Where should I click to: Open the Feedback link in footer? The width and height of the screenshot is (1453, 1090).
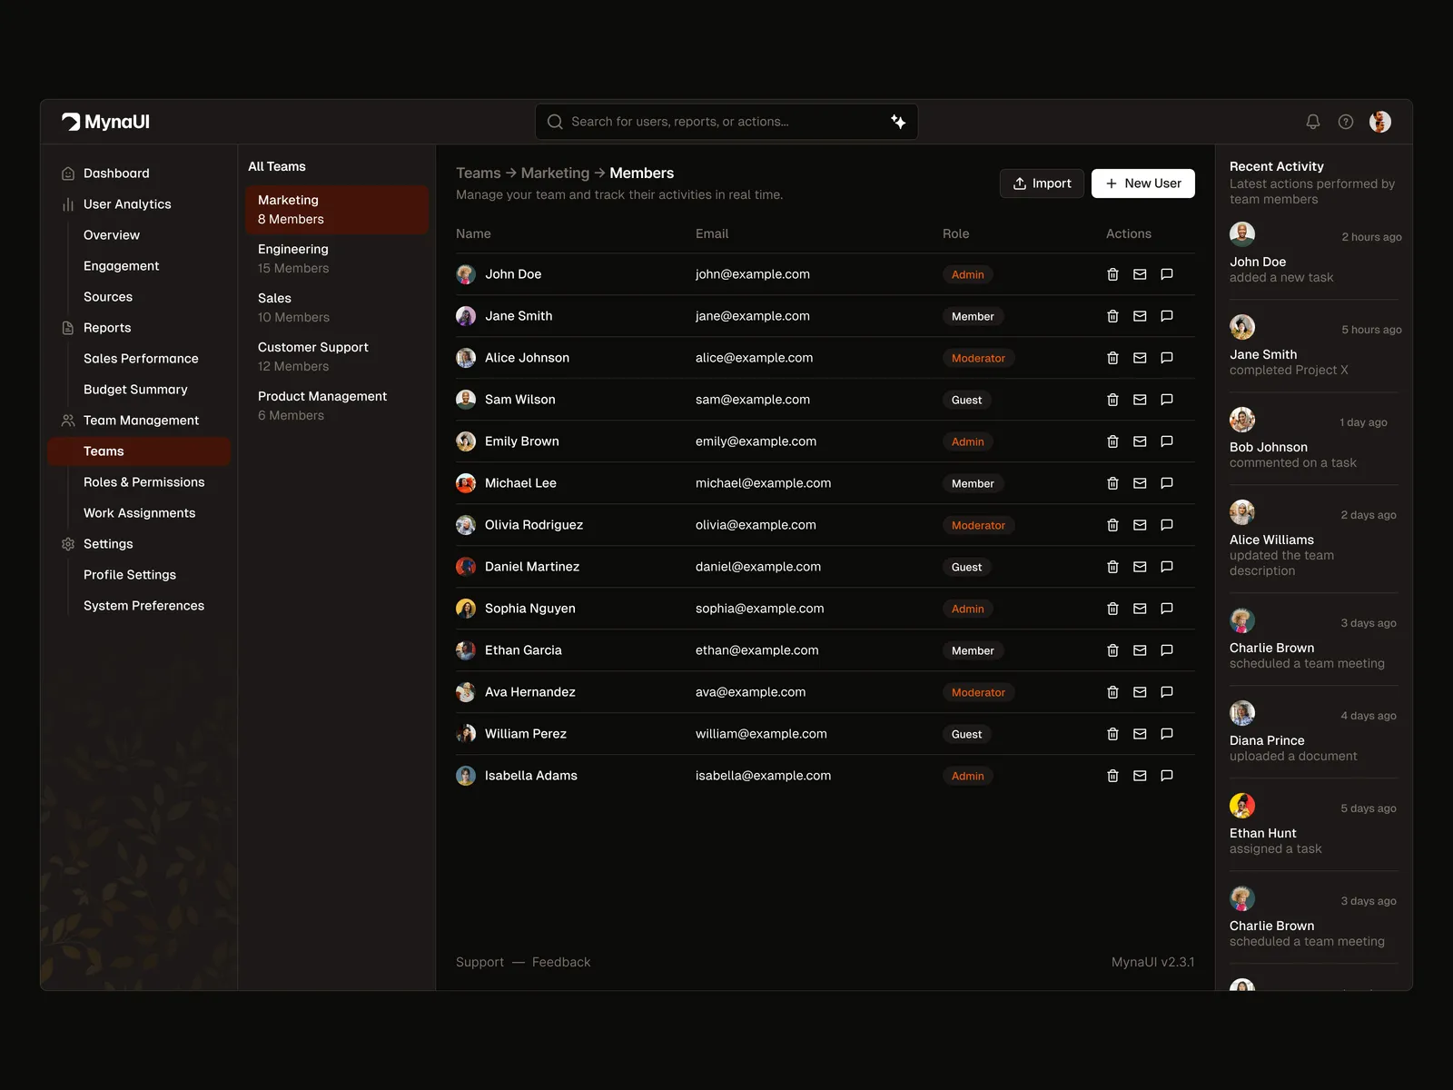[x=560, y=962]
